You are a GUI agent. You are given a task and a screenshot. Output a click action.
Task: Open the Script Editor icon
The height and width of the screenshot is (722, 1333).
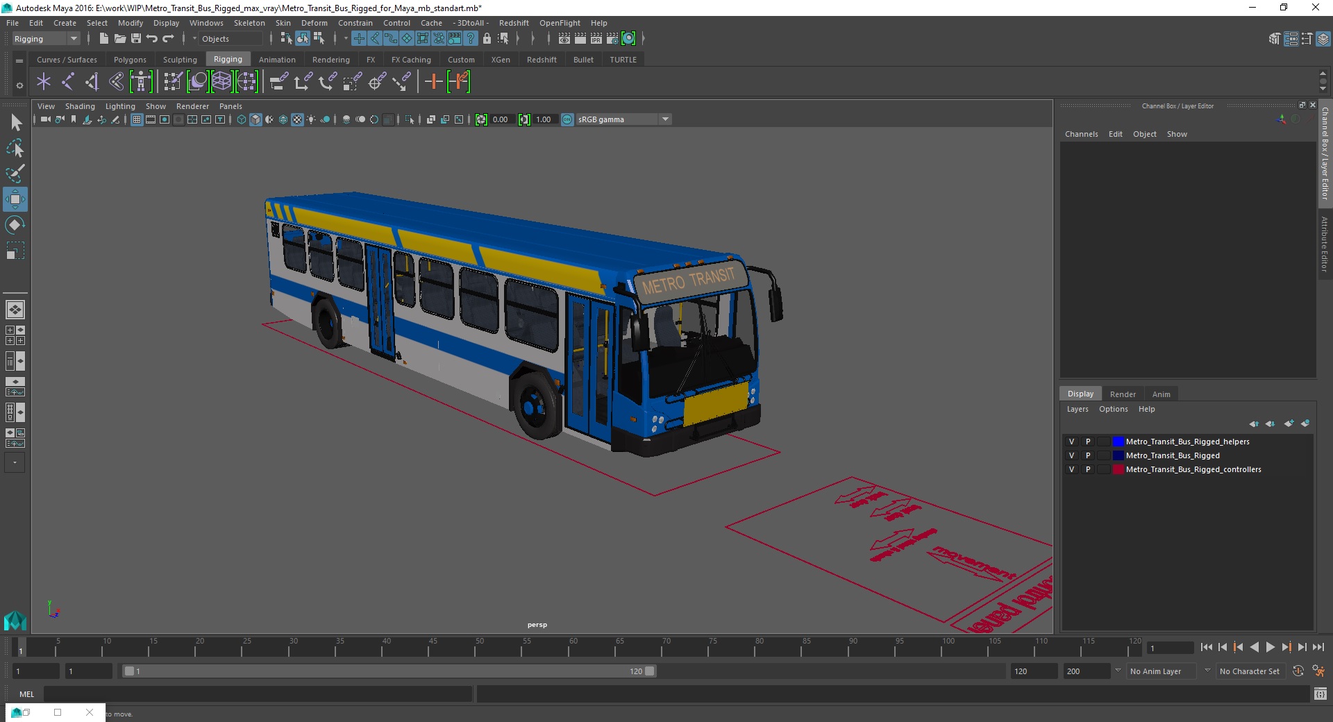1321,694
